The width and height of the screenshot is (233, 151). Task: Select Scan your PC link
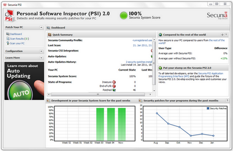pos(17,43)
